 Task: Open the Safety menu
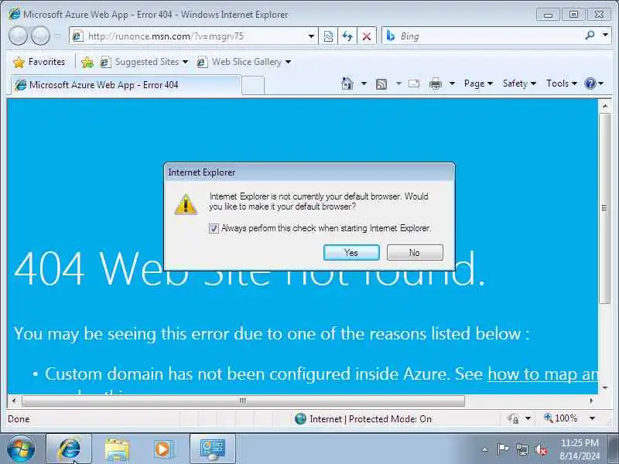pos(519,84)
